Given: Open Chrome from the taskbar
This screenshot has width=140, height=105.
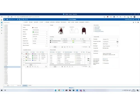Looking at the screenshot, I should point(59,90).
